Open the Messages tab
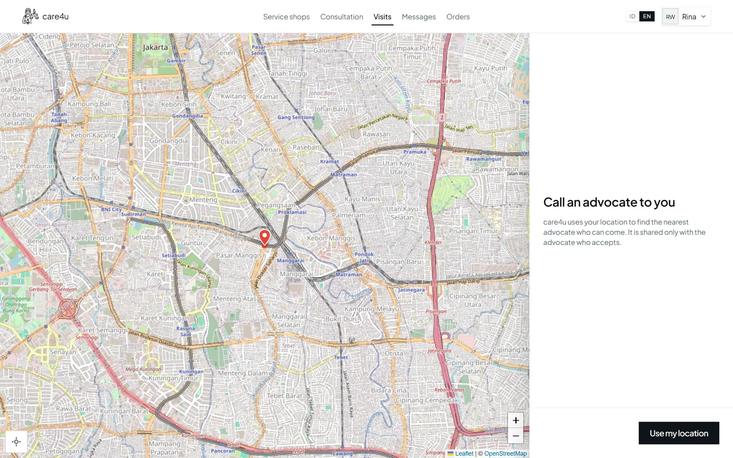This screenshot has height=458, width=733. tap(418, 17)
